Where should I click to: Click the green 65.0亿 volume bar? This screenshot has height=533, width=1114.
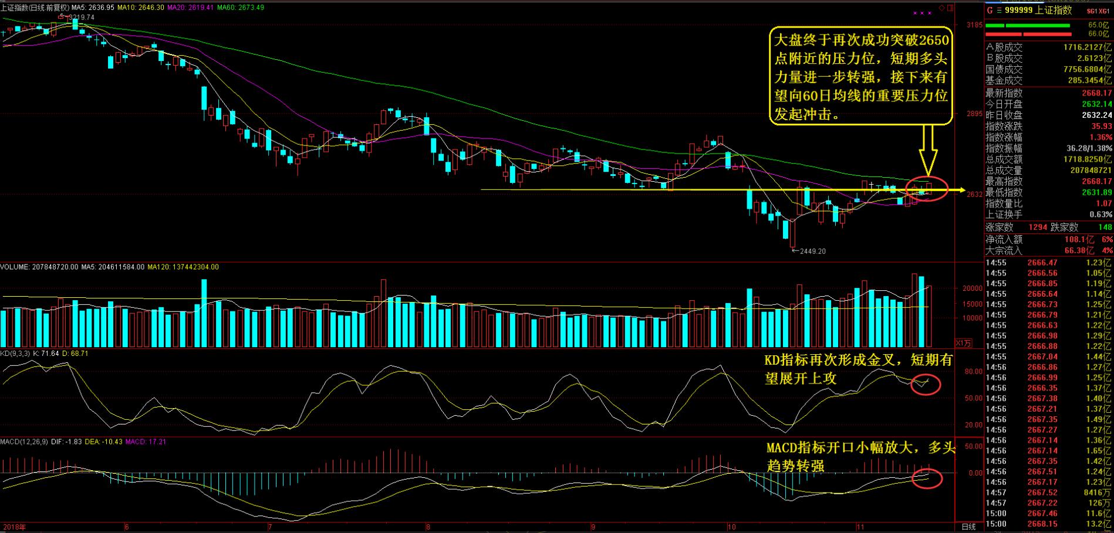[x=1028, y=25]
